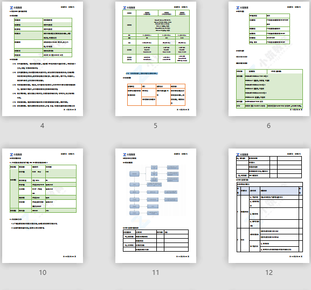Click the blue flowchart diagram on page 11
This screenshot has width=311, height=290.
(x=154, y=190)
